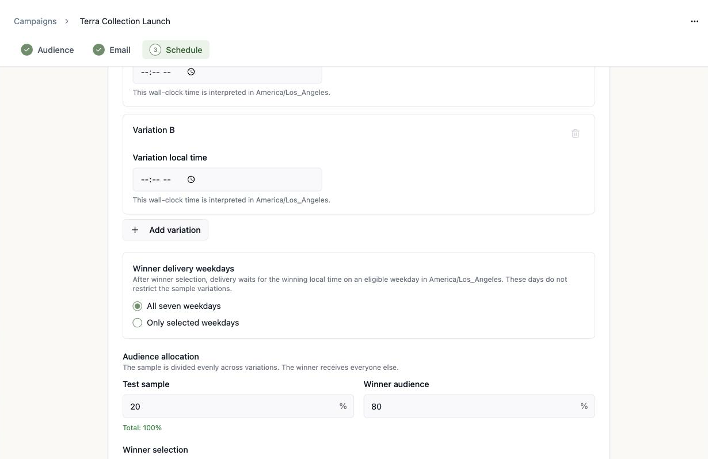This screenshot has width=708, height=459.
Task: Focus the Test sample percentage field
Action: pos(238,406)
